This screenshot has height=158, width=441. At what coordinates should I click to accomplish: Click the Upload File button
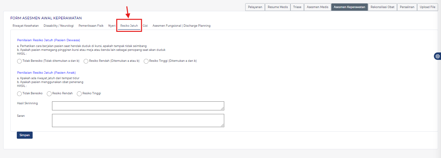(x=427, y=7)
